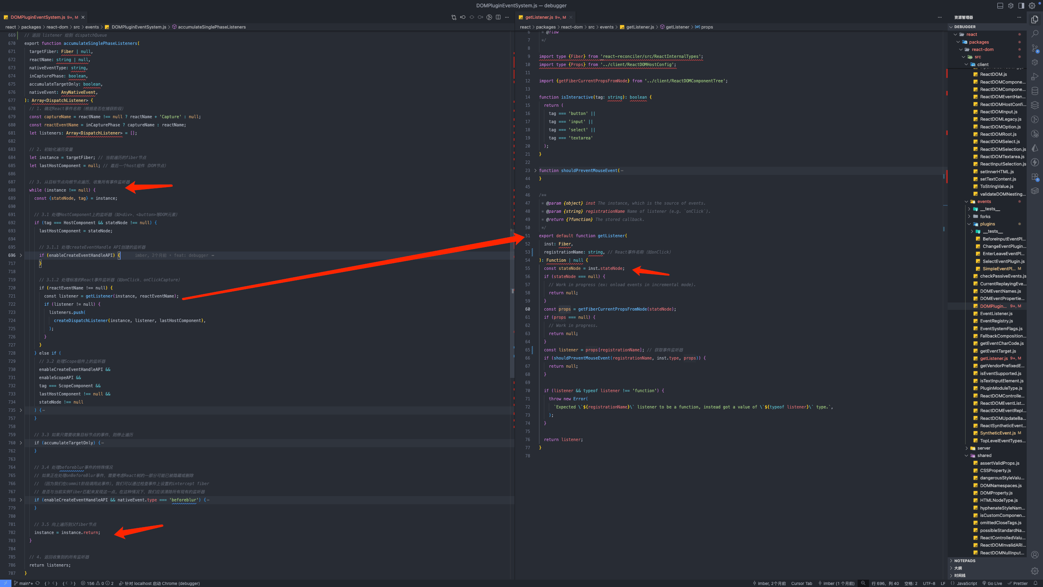Open notifications bell in status bar

[x=1035, y=583]
